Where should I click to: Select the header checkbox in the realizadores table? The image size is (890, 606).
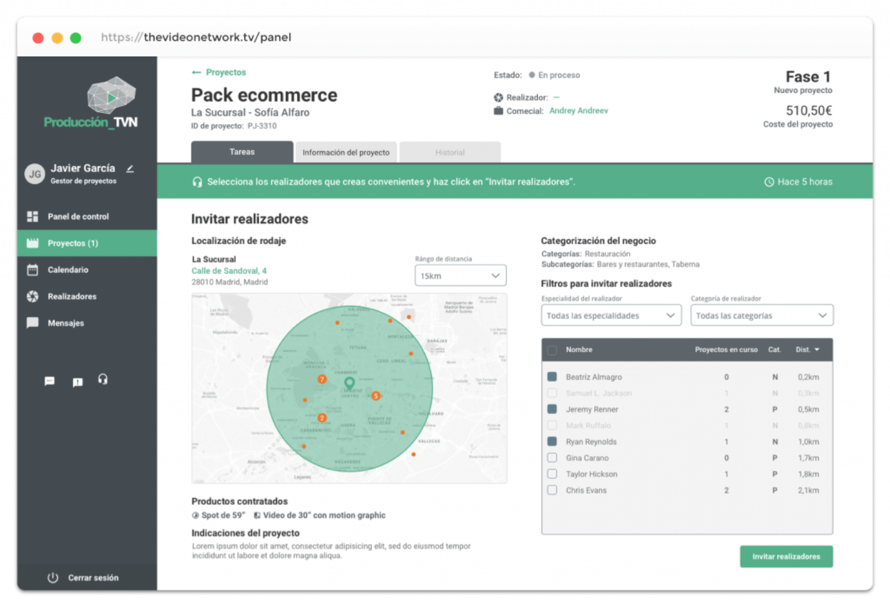[552, 350]
